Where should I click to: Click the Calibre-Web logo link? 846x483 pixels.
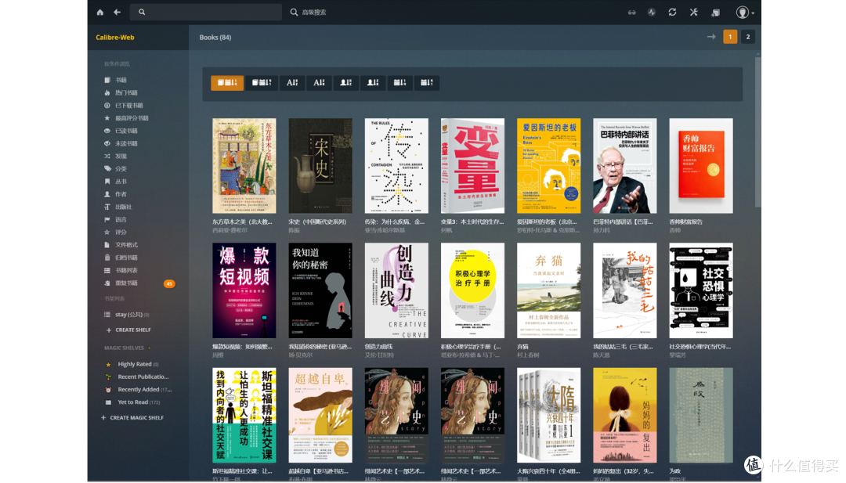point(115,38)
